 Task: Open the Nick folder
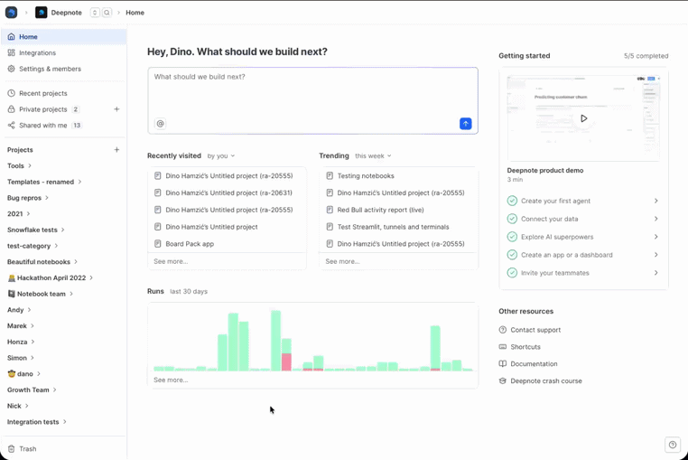click(x=17, y=406)
